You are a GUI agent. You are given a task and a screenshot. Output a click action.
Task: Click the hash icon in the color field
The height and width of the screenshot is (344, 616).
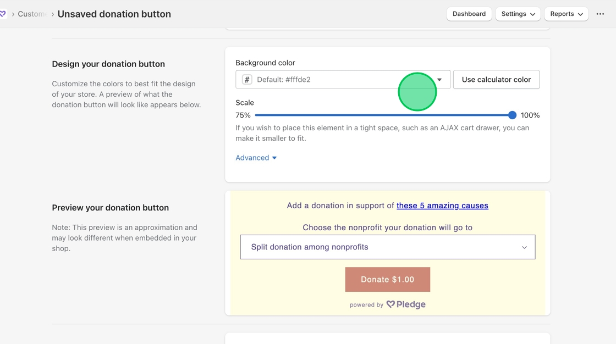click(247, 80)
